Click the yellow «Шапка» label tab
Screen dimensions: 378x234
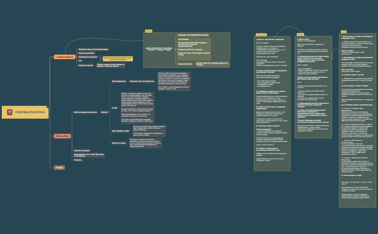[x=148, y=31]
